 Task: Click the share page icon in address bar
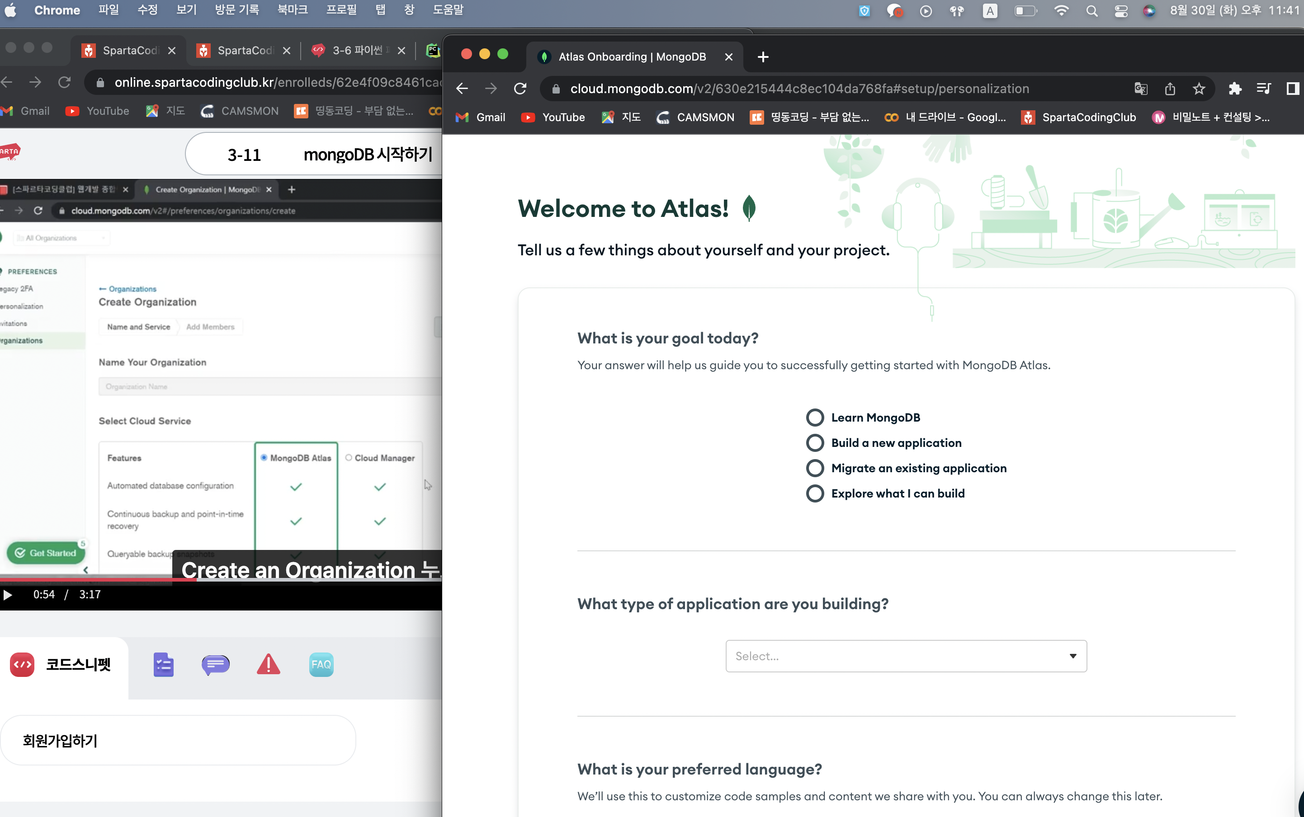[1170, 89]
